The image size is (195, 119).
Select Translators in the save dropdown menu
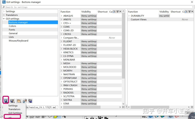coord(14,109)
